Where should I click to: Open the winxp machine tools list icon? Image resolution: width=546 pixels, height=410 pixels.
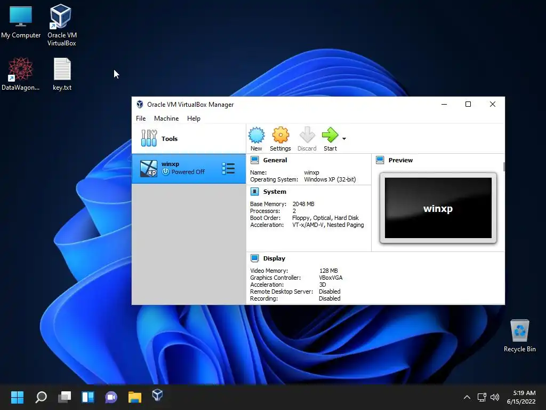[x=228, y=169]
